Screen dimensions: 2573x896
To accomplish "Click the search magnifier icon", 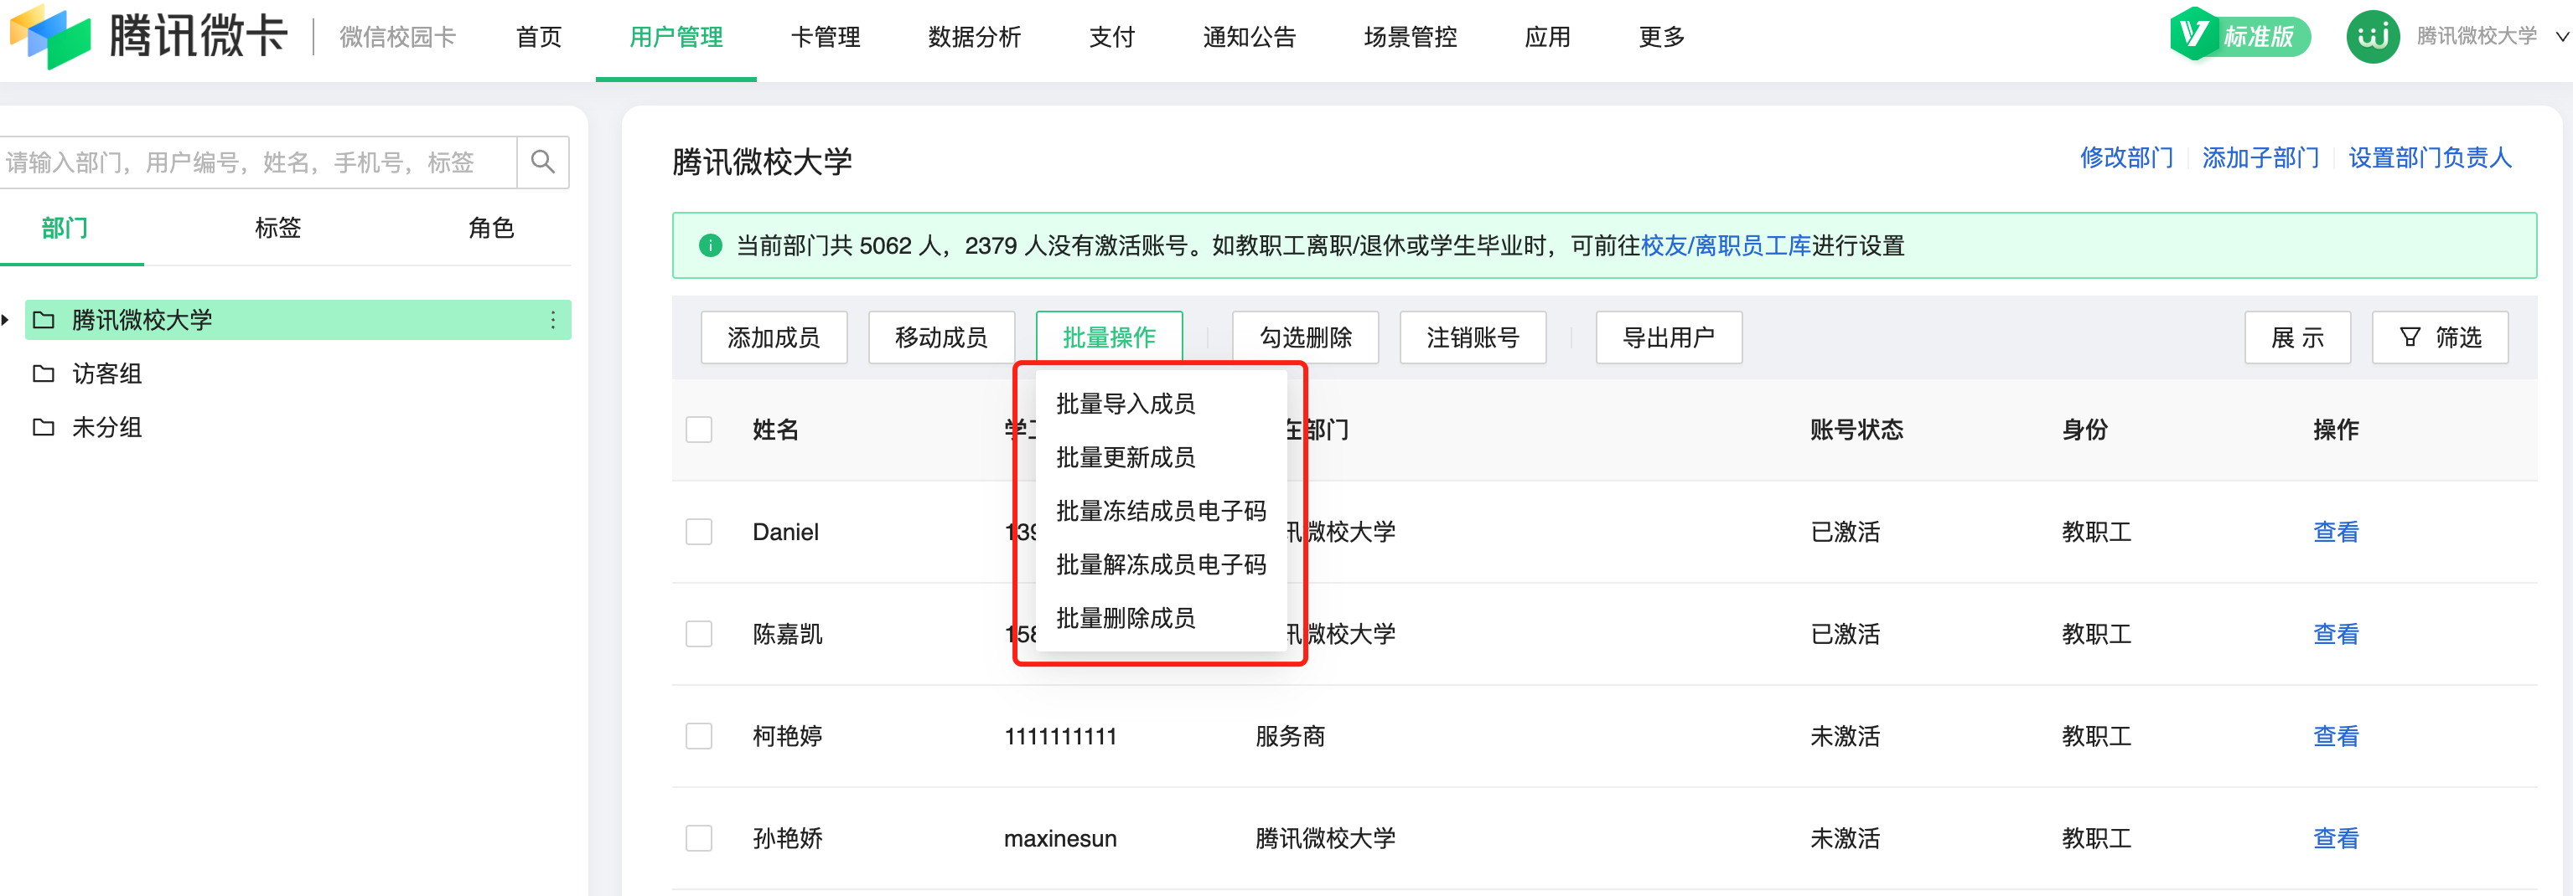I will click(542, 162).
